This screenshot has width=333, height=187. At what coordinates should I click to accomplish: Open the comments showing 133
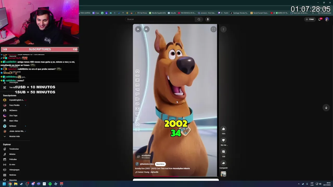tap(223, 152)
